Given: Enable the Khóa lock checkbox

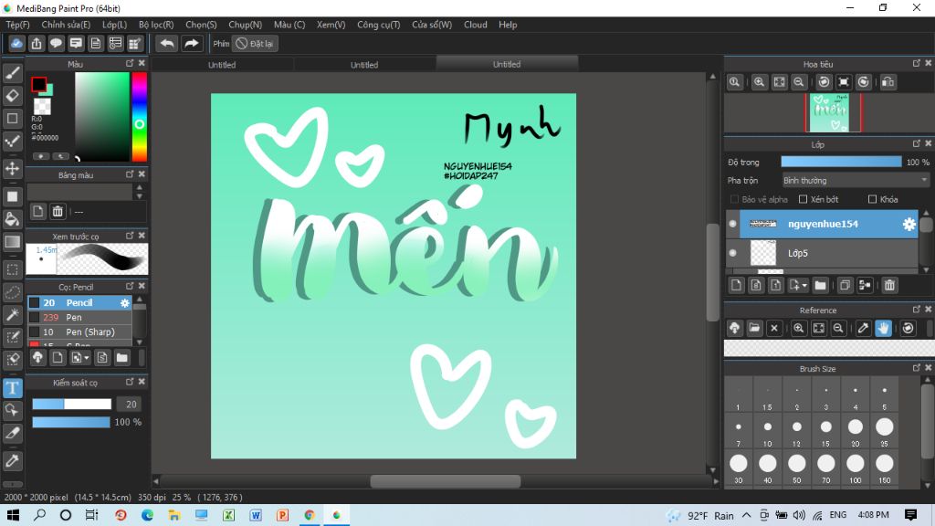Looking at the screenshot, I should 872,199.
